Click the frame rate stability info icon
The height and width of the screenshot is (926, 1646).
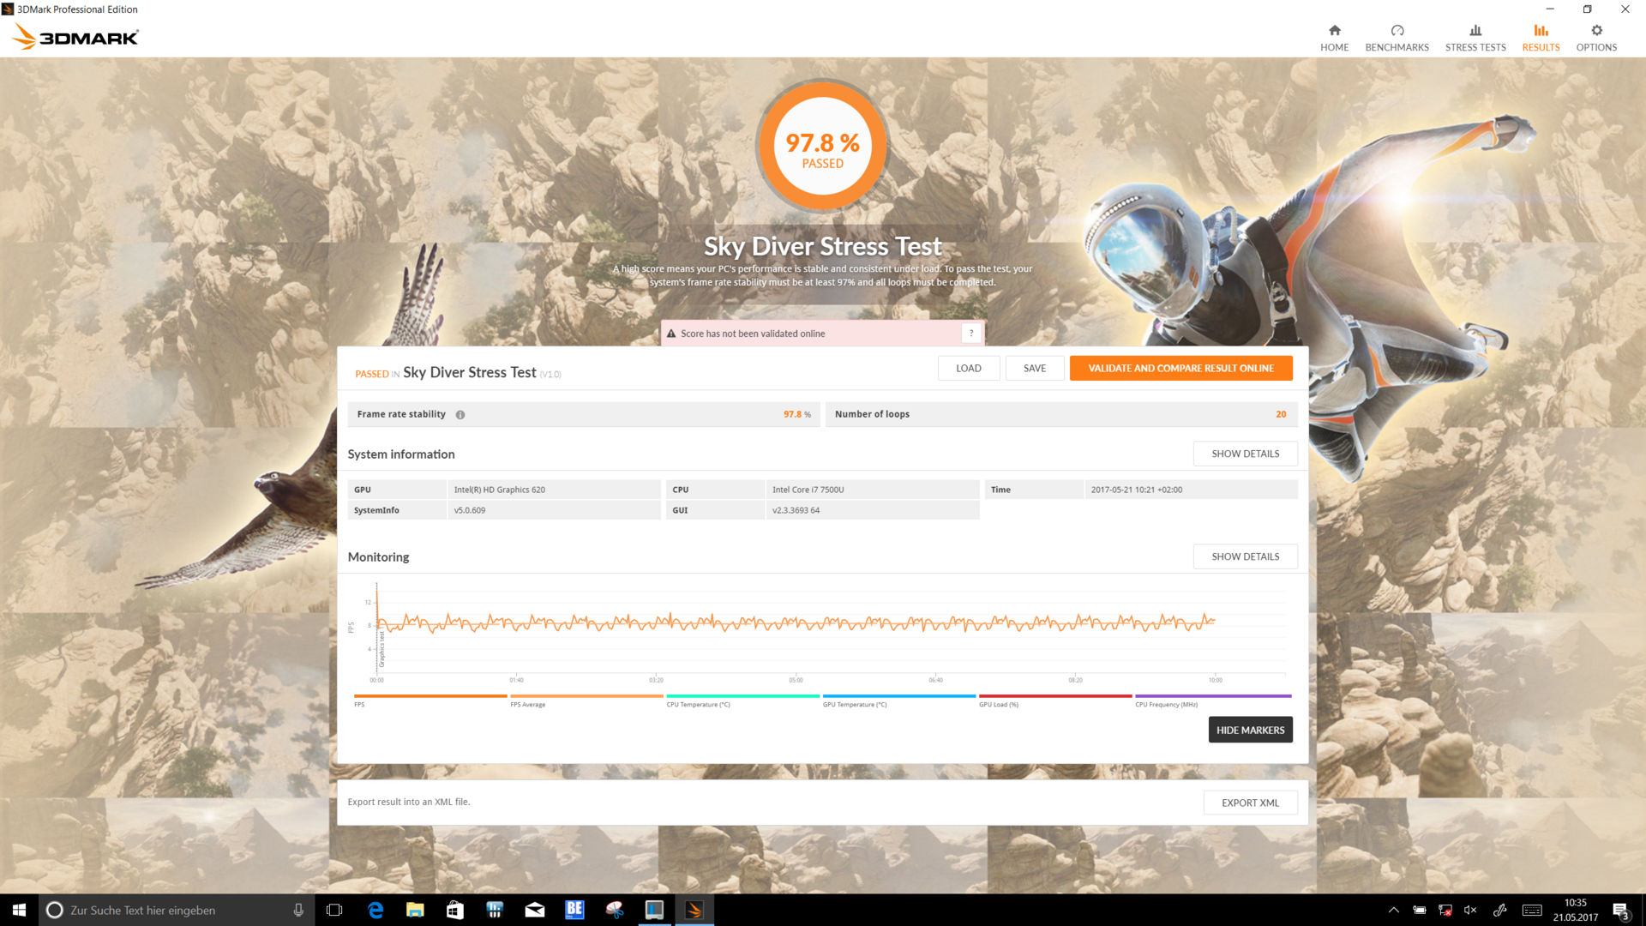pyautogui.click(x=460, y=415)
